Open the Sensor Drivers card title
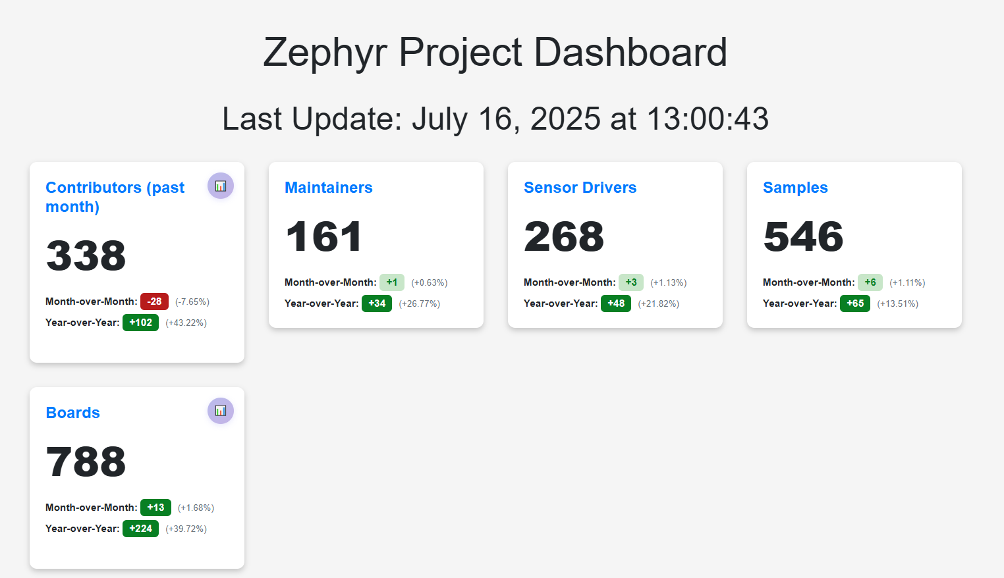This screenshot has width=1004, height=578. 580,188
